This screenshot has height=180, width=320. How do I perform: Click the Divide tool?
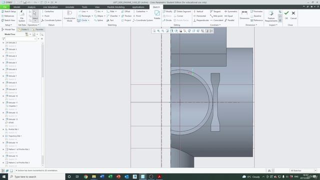click(167, 20)
